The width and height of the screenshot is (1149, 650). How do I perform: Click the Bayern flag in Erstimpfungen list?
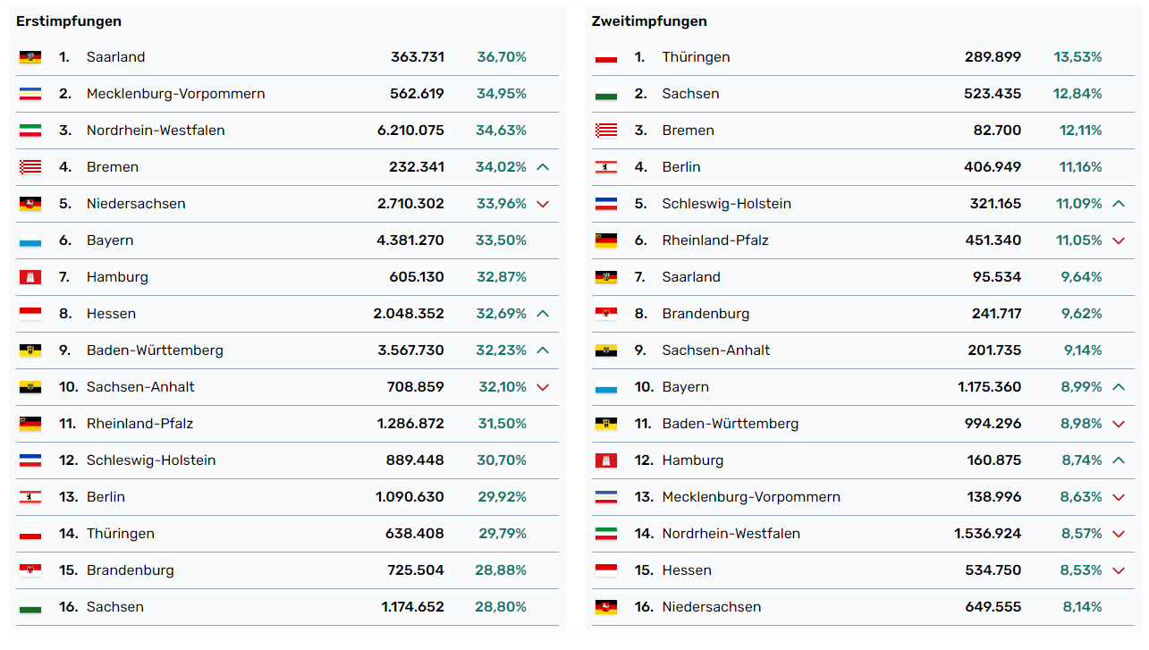click(x=30, y=241)
